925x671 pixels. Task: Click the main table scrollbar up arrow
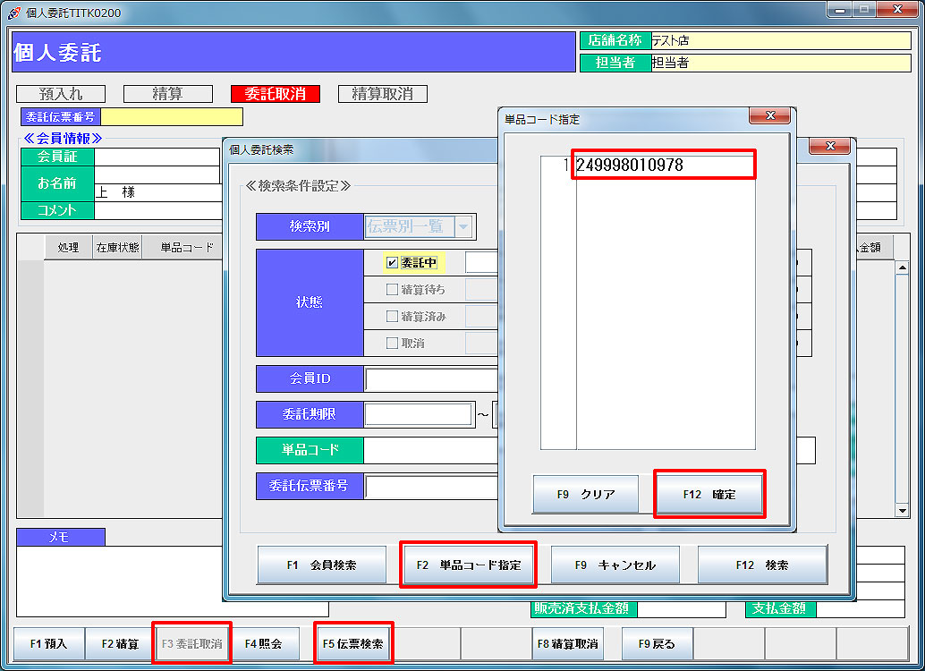[902, 268]
